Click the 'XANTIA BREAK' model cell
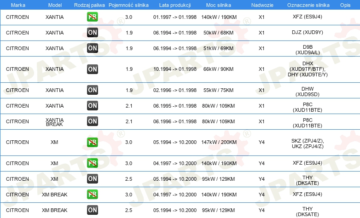 (x=54, y=122)
